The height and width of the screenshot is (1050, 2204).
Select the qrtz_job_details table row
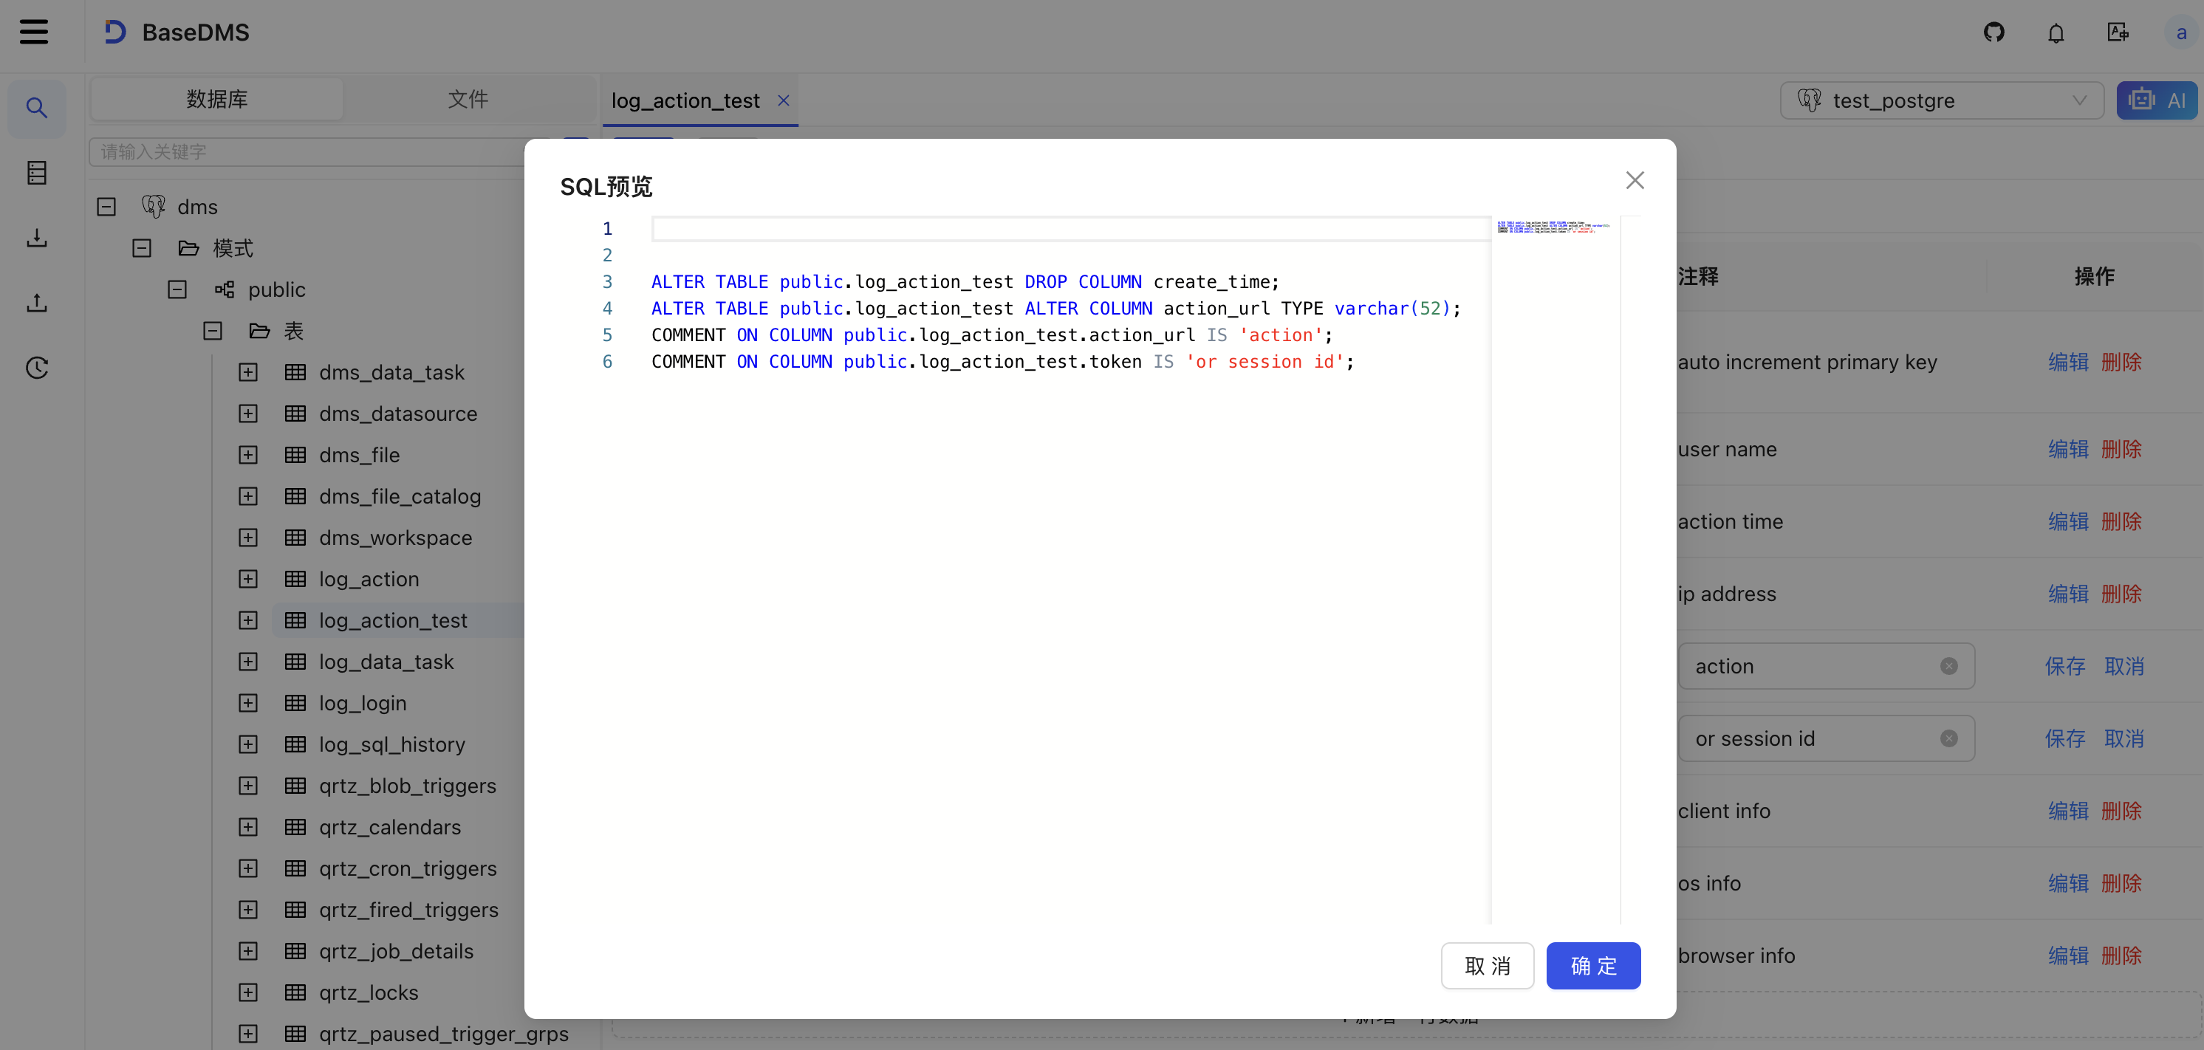[x=395, y=951]
